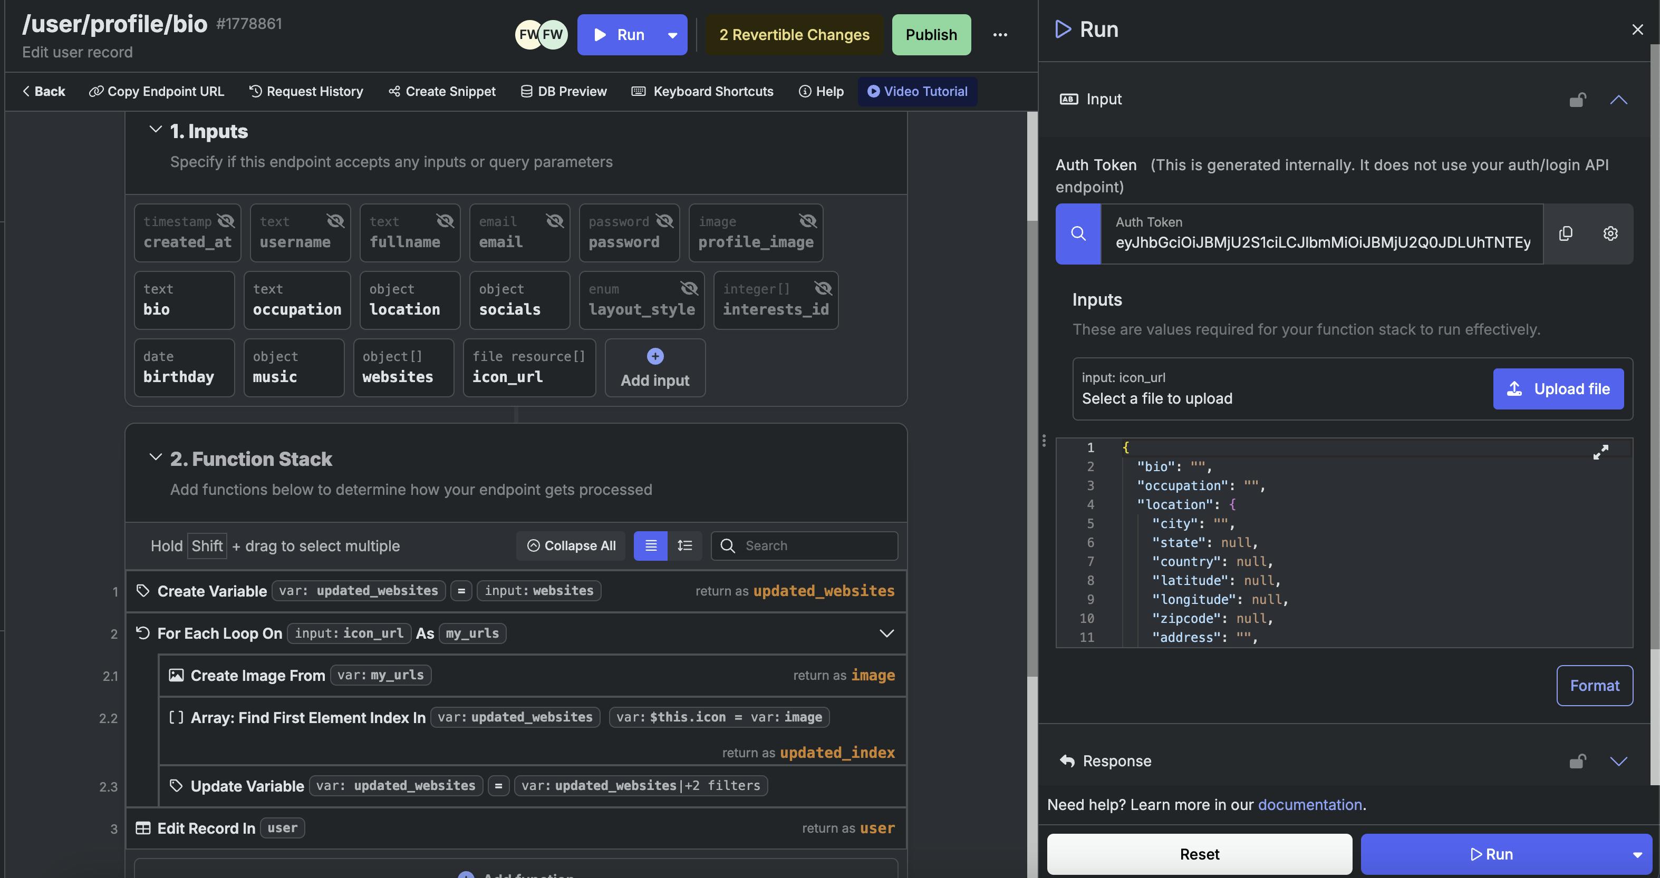The width and height of the screenshot is (1660, 878).
Task: Open 2 Revertible Changes
Action: (794, 35)
